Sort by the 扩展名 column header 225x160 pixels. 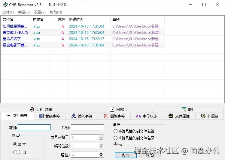[x=40, y=19]
